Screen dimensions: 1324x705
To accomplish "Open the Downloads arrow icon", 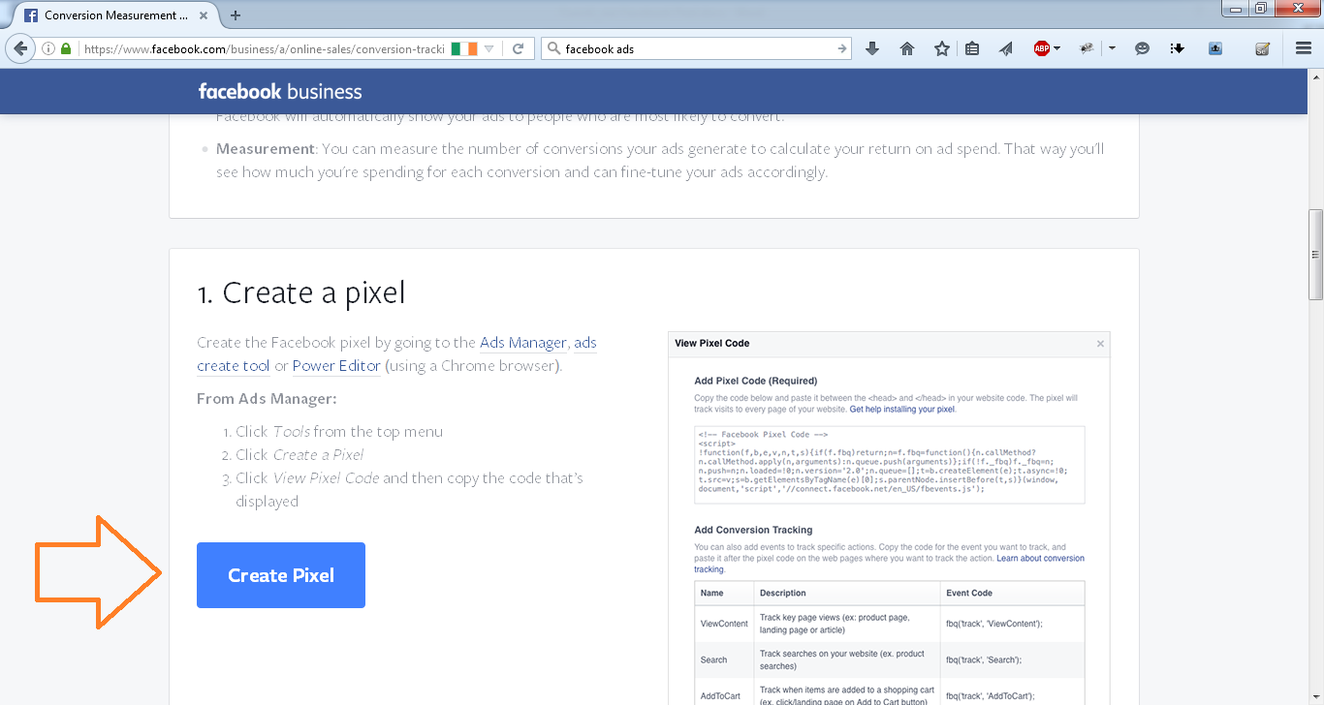I will tap(872, 48).
